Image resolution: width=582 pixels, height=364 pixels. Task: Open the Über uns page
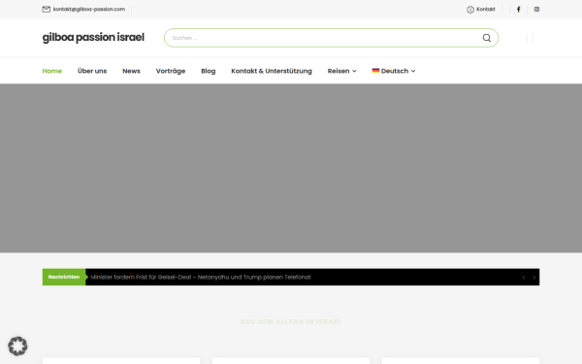click(x=92, y=71)
